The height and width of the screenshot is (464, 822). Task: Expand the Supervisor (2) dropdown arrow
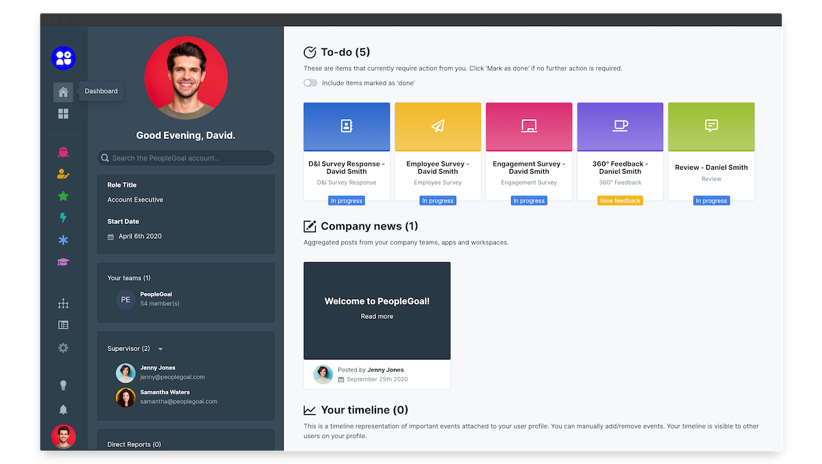[x=160, y=349]
